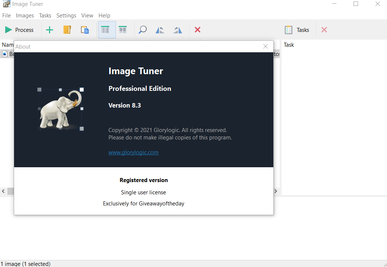Add images with the green plus icon
This screenshot has width=387, height=267.
[x=50, y=30]
